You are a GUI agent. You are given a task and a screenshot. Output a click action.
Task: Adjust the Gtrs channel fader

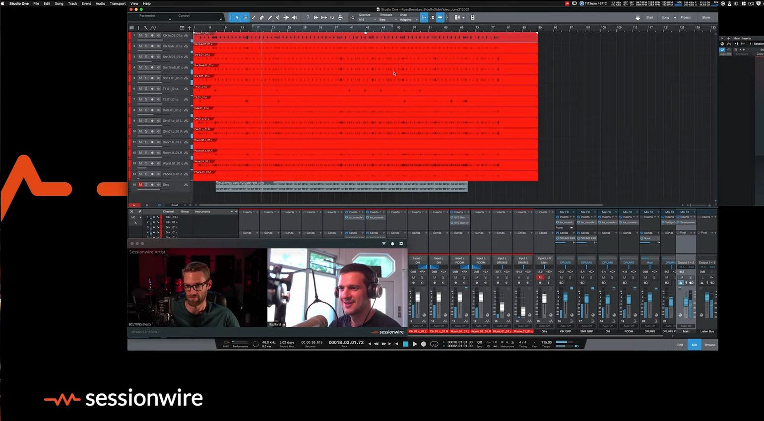tap(544, 299)
